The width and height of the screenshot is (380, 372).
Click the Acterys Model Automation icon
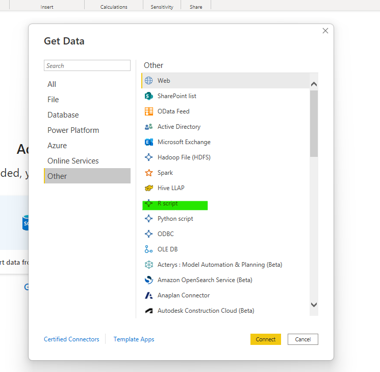click(x=149, y=264)
